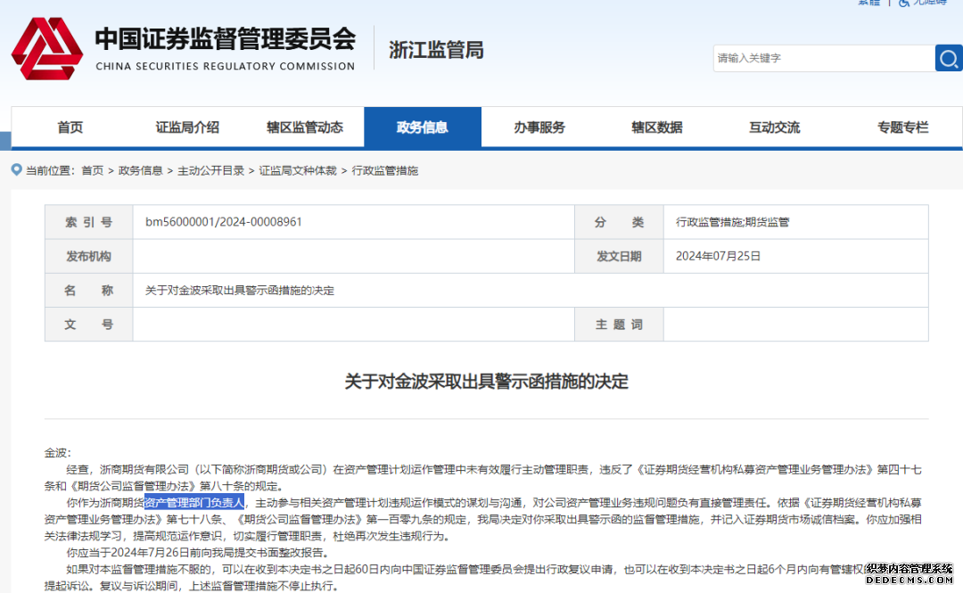The image size is (963, 593).
Task: Click the category value 行政监管措施;期货监管
Action: pos(733,222)
